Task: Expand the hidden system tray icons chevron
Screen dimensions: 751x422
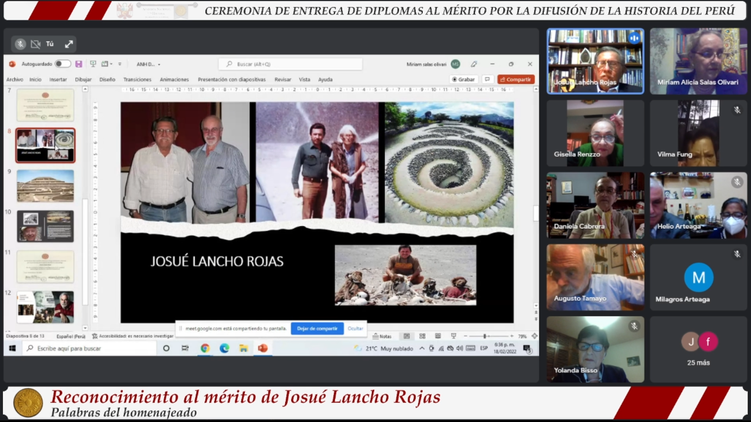Action: tap(421, 348)
